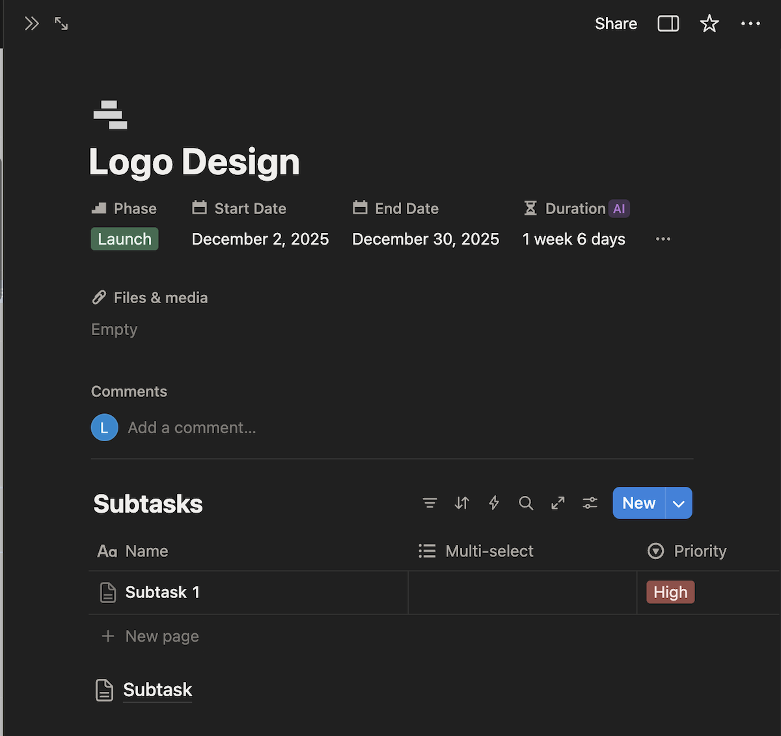Click the page icon next to Subtask 1
This screenshot has width=781, height=736.
(x=107, y=592)
